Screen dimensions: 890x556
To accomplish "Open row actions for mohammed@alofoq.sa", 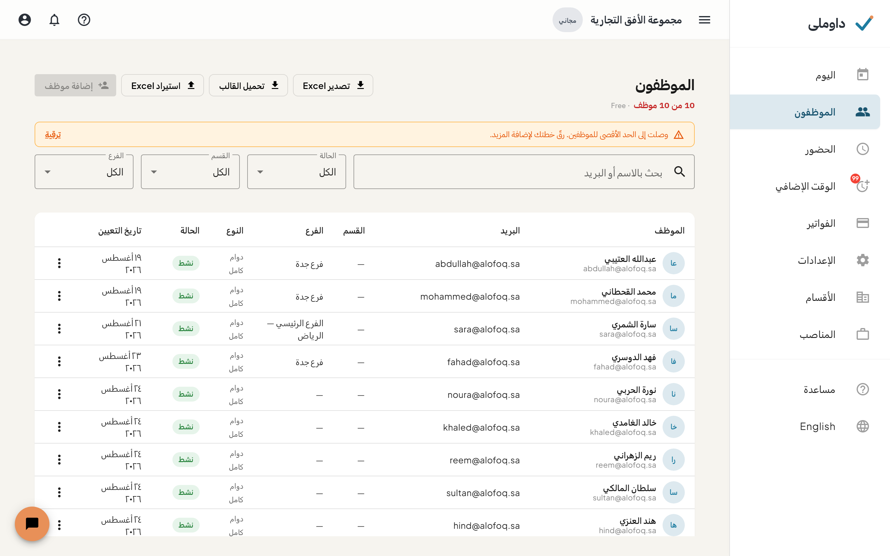I will pos(59,296).
